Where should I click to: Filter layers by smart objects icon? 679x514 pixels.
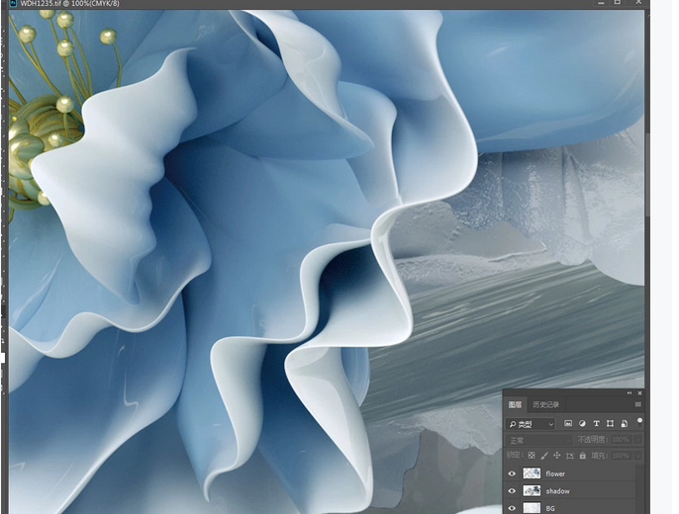(625, 423)
